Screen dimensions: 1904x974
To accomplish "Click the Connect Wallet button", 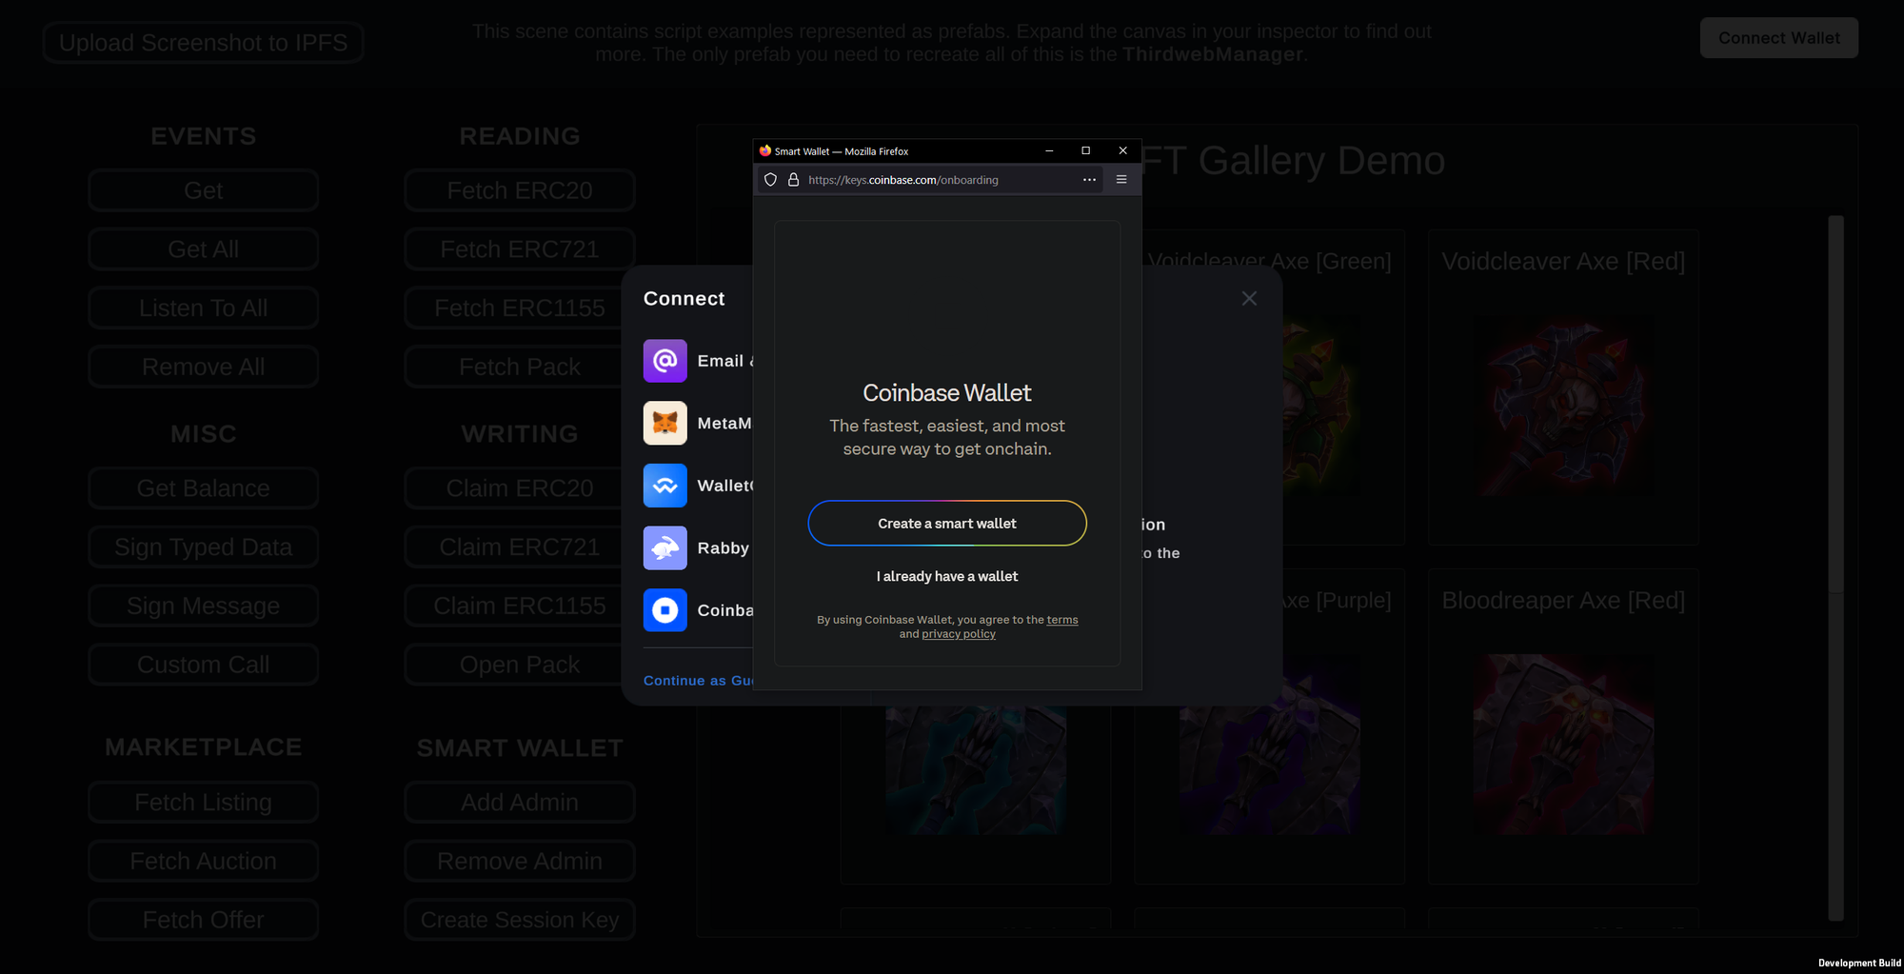I will click(1778, 38).
